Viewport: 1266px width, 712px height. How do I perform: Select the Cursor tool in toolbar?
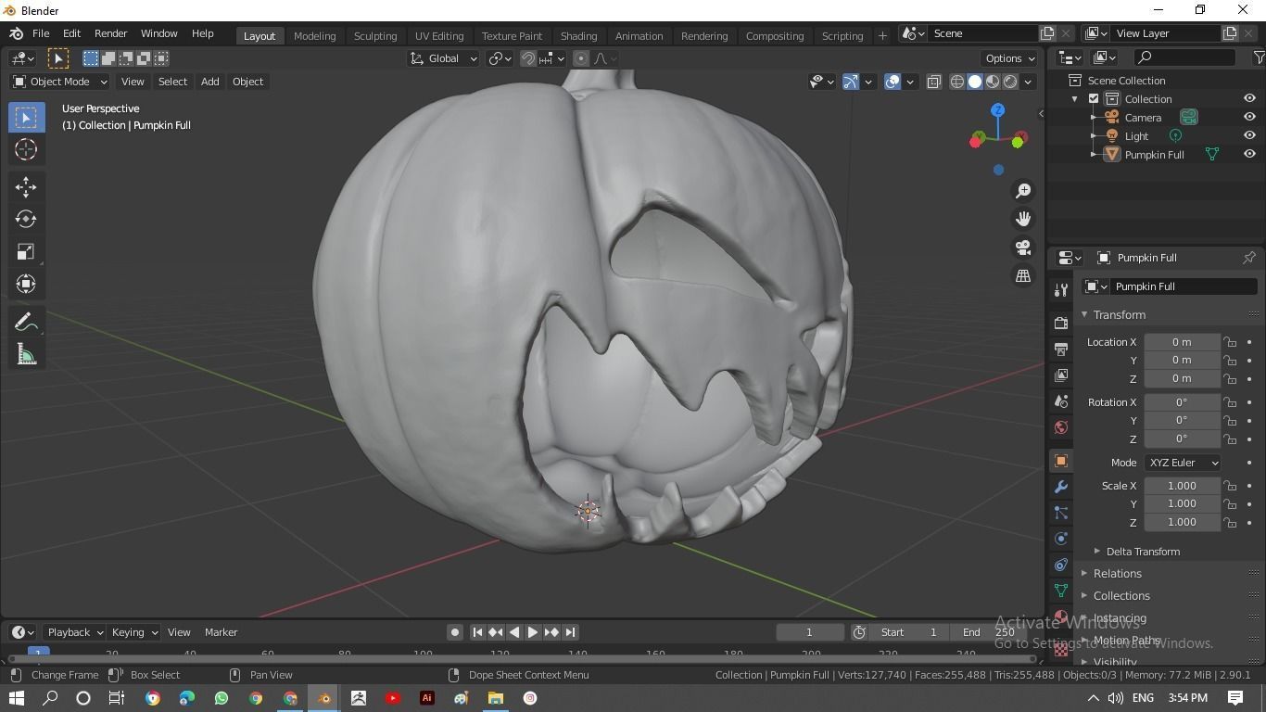(x=26, y=149)
